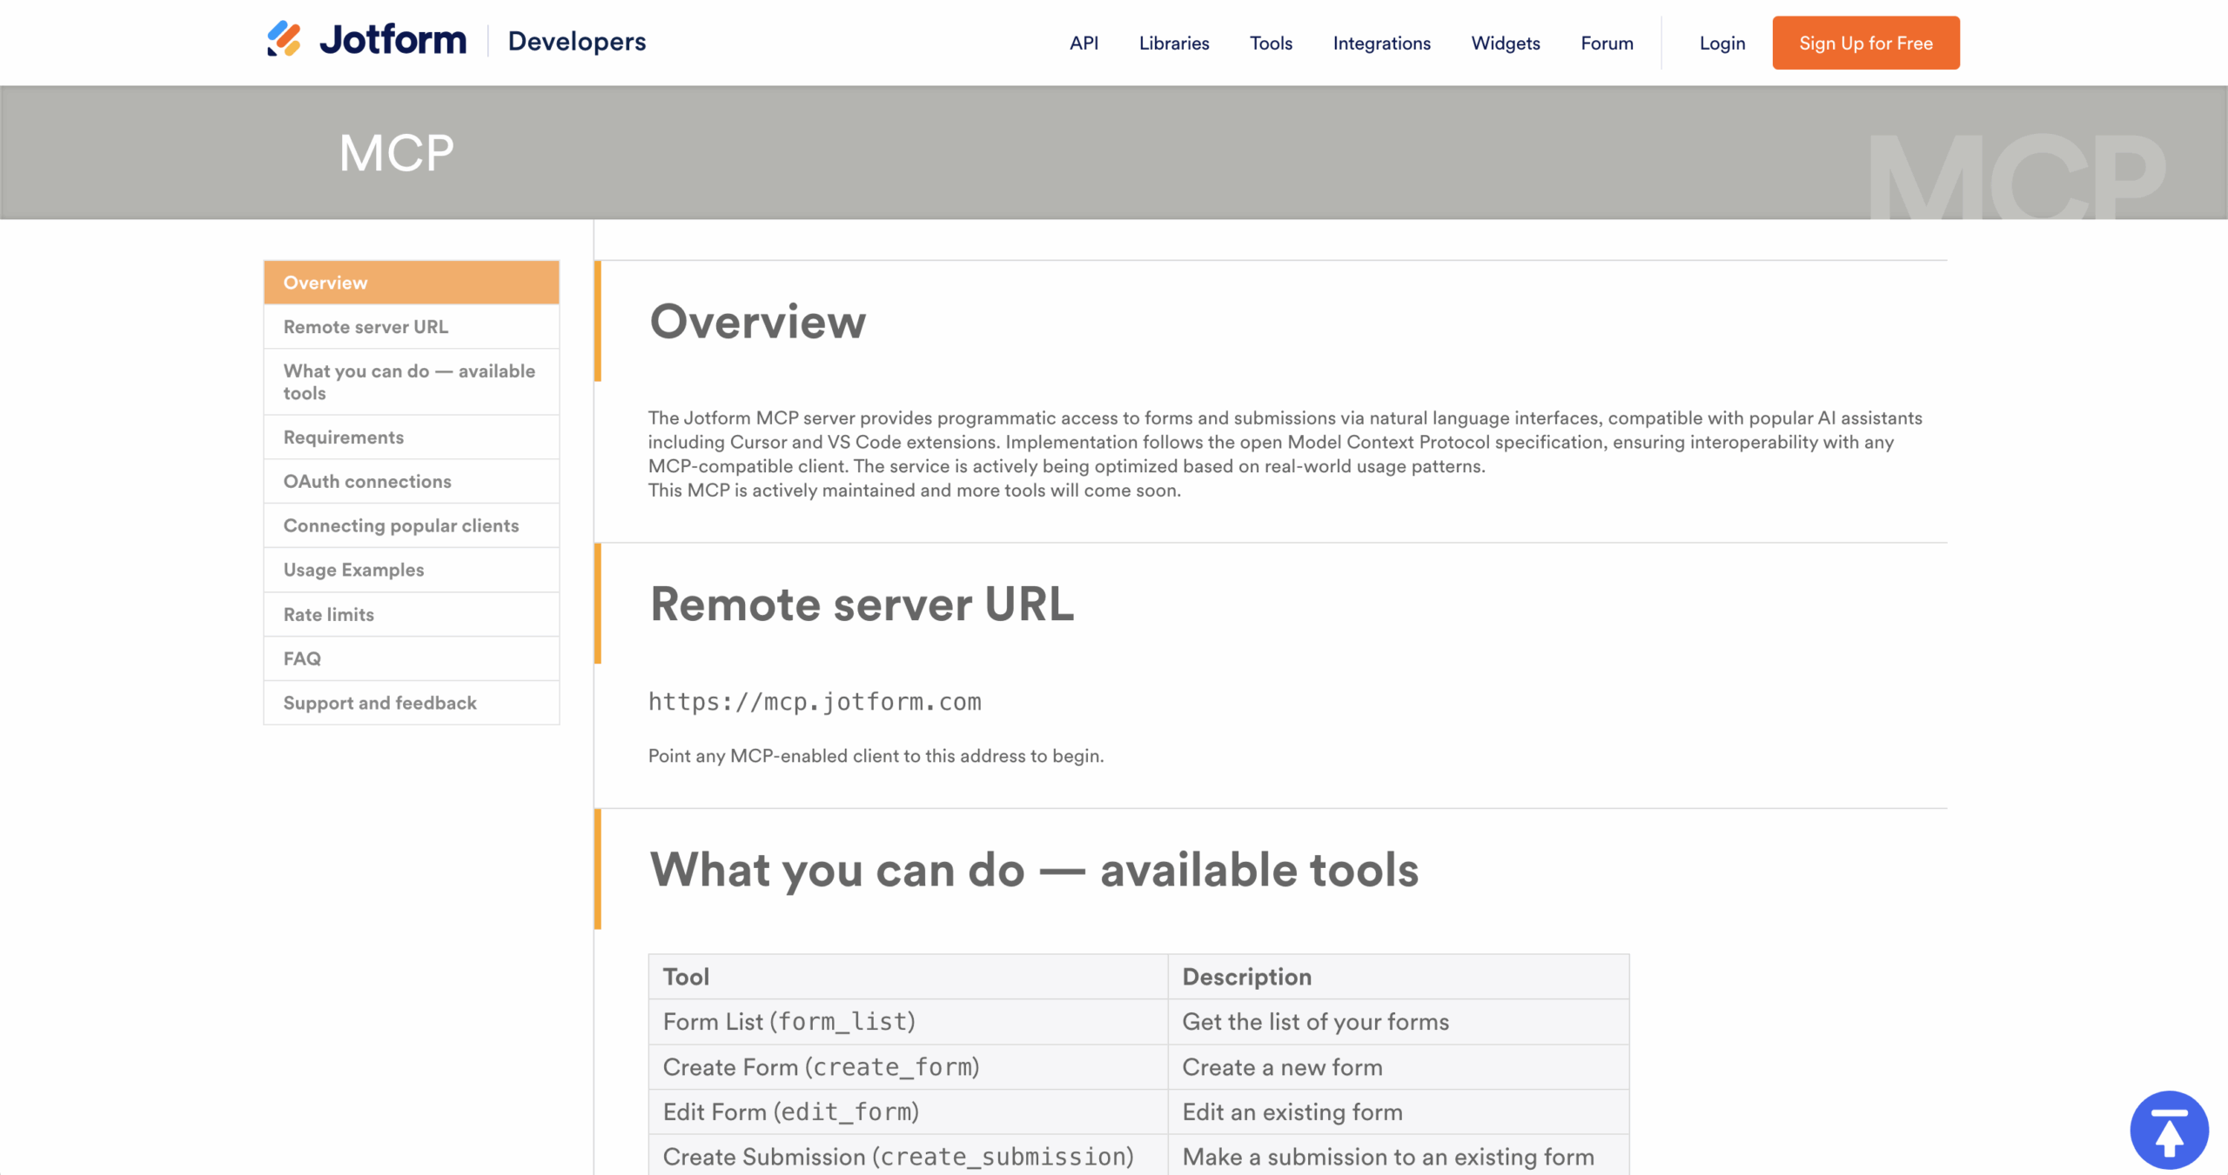Jump to Remote server URL section
This screenshot has width=2228, height=1175.
(411, 327)
